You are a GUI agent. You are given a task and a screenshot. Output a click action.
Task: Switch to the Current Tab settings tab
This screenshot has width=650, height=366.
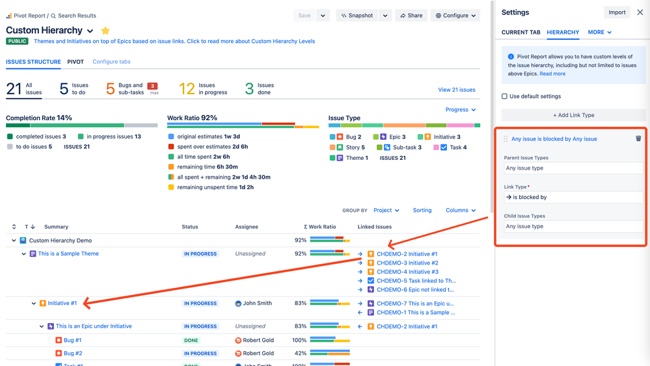(x=521, y=33)
